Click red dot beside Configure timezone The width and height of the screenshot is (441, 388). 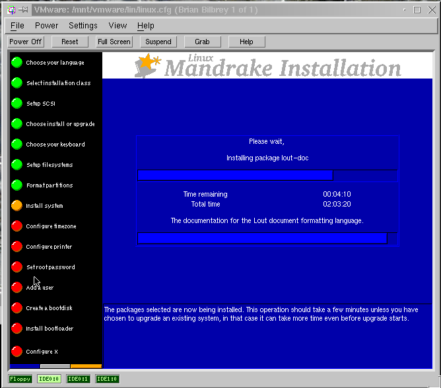pos(17,226)
